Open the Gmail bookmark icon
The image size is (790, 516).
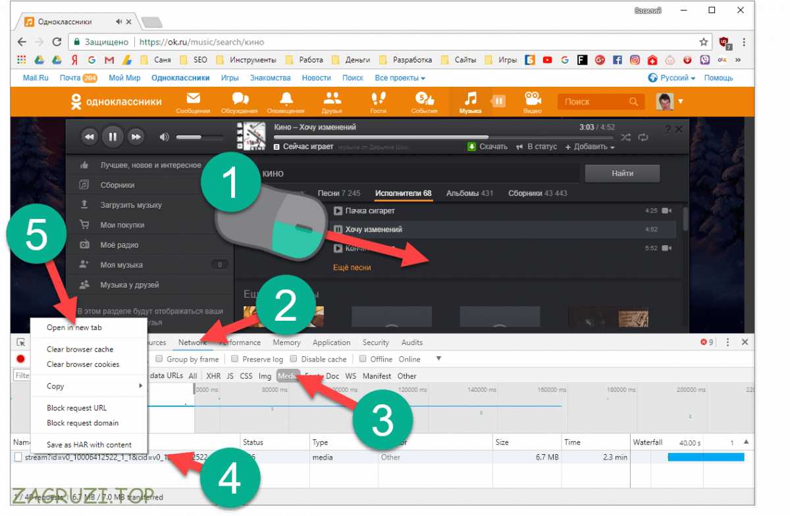109,60
